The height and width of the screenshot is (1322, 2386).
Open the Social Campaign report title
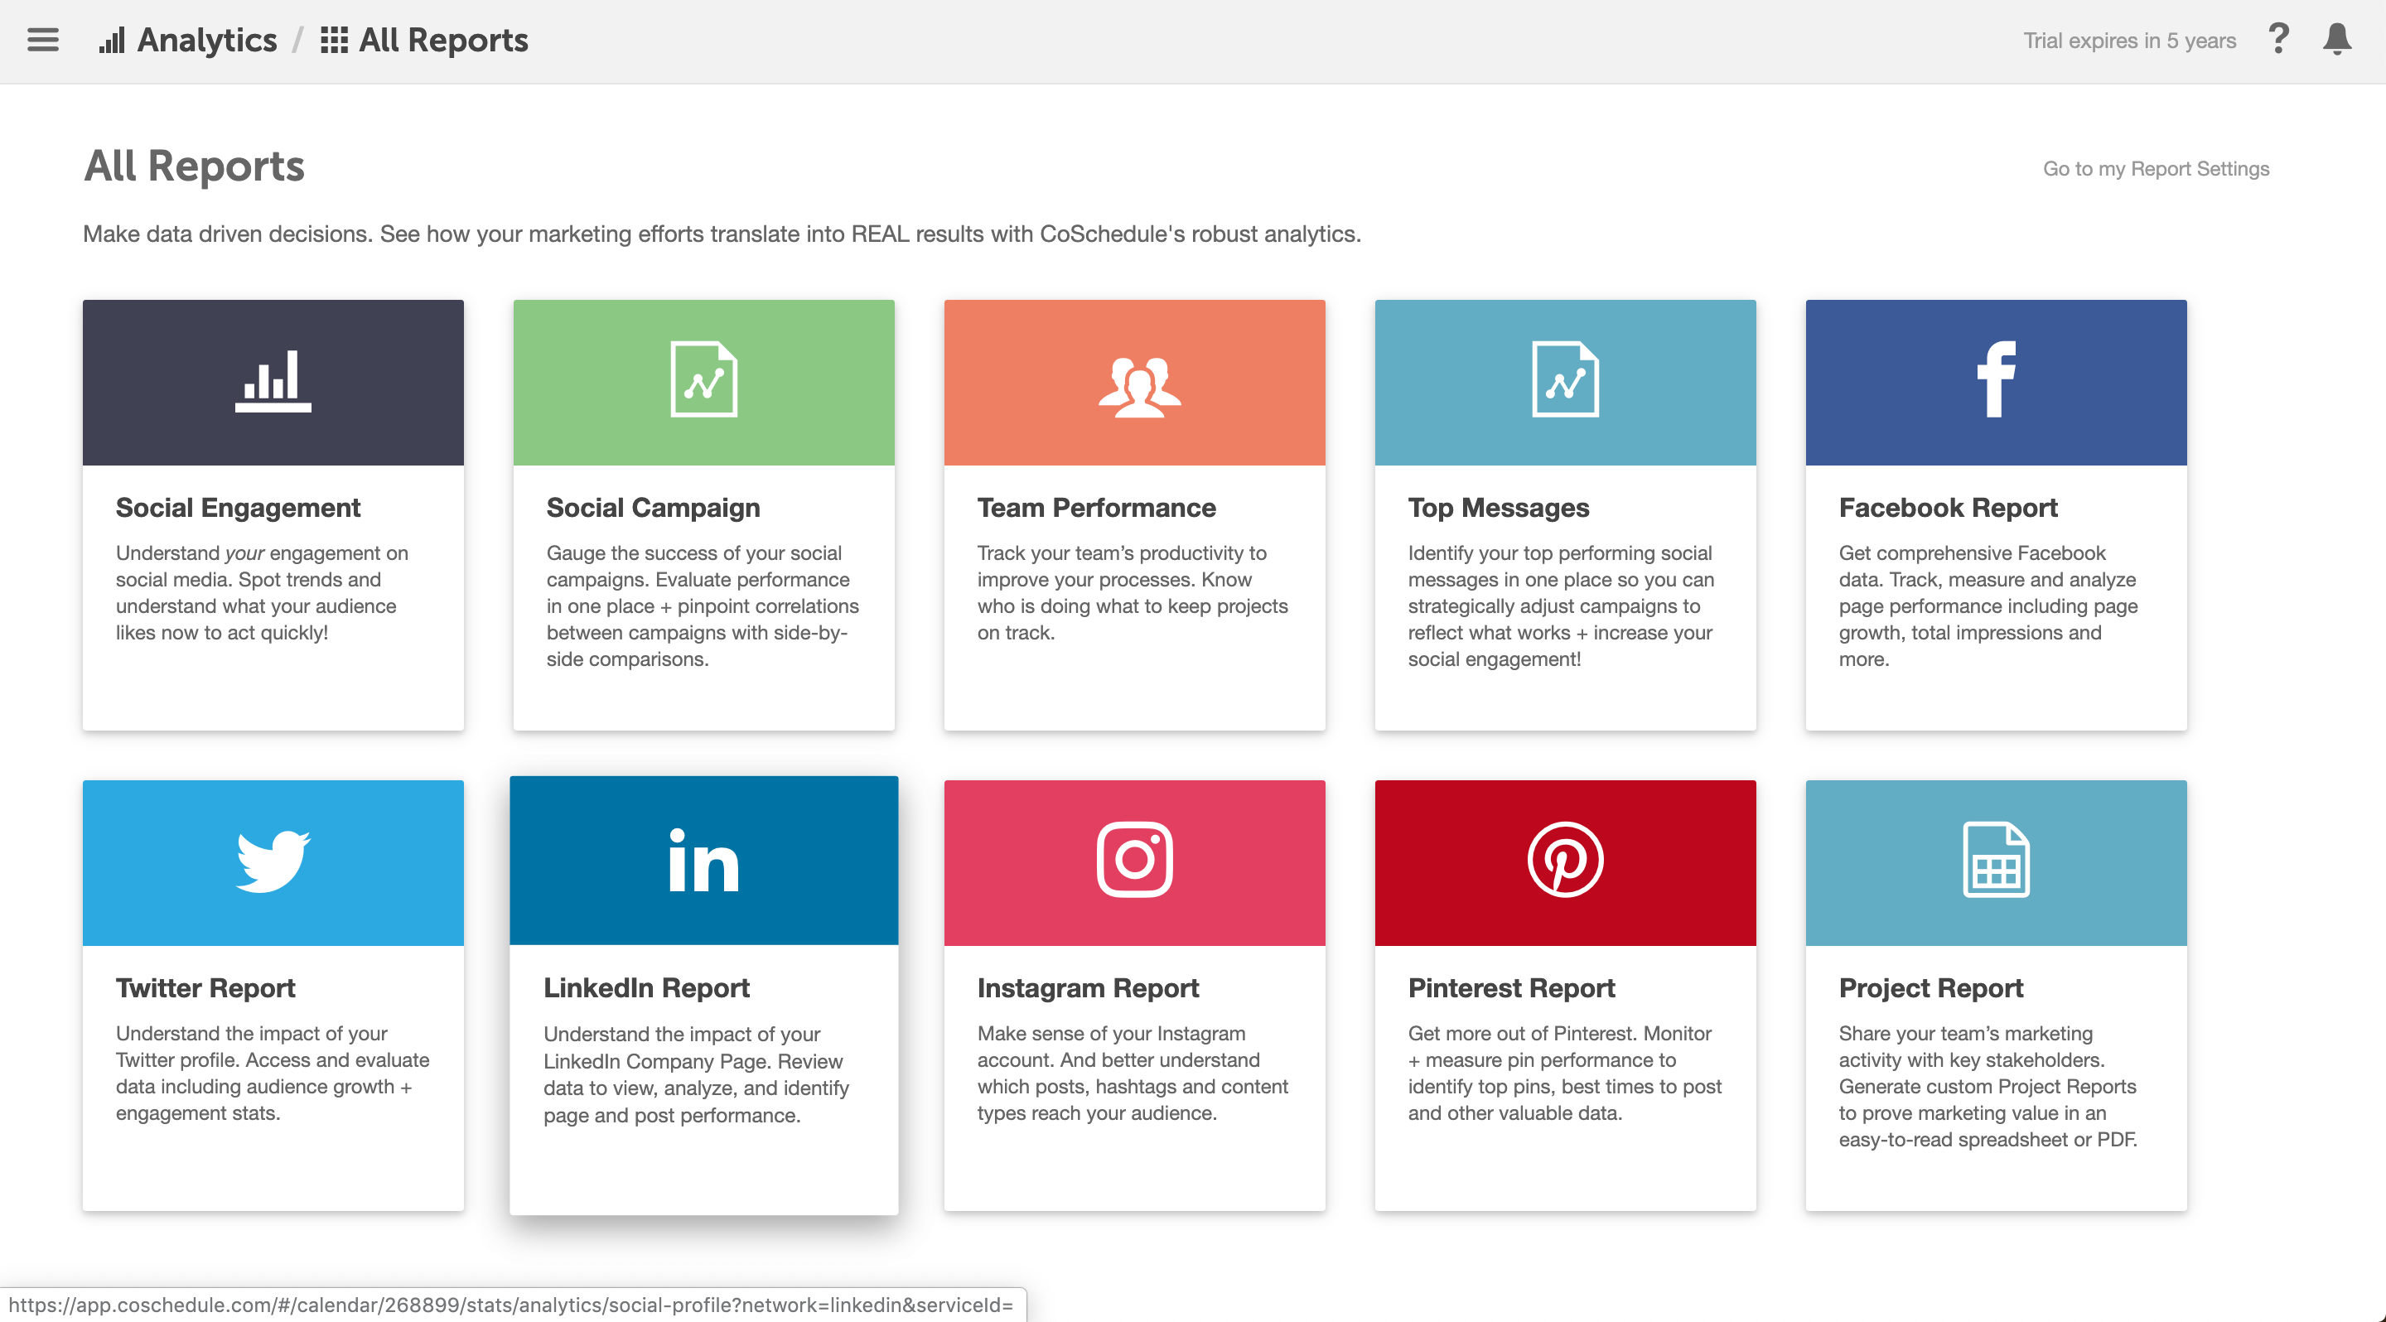tap(653, 507)
